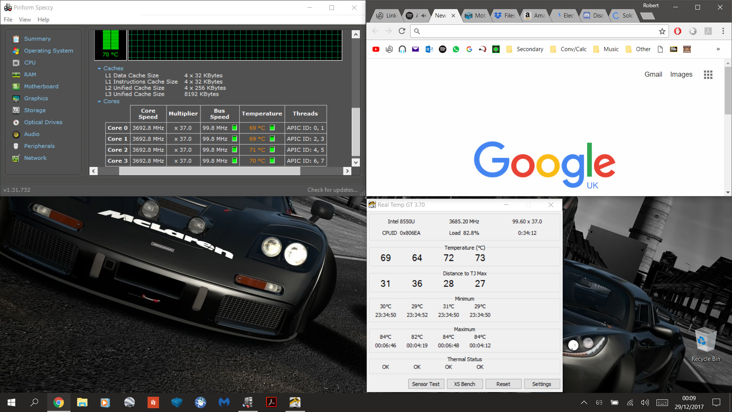Click Core 0 bus speed green indicator
The height and width of the screenshot is (412, 732).
click(x=234, y=128)
